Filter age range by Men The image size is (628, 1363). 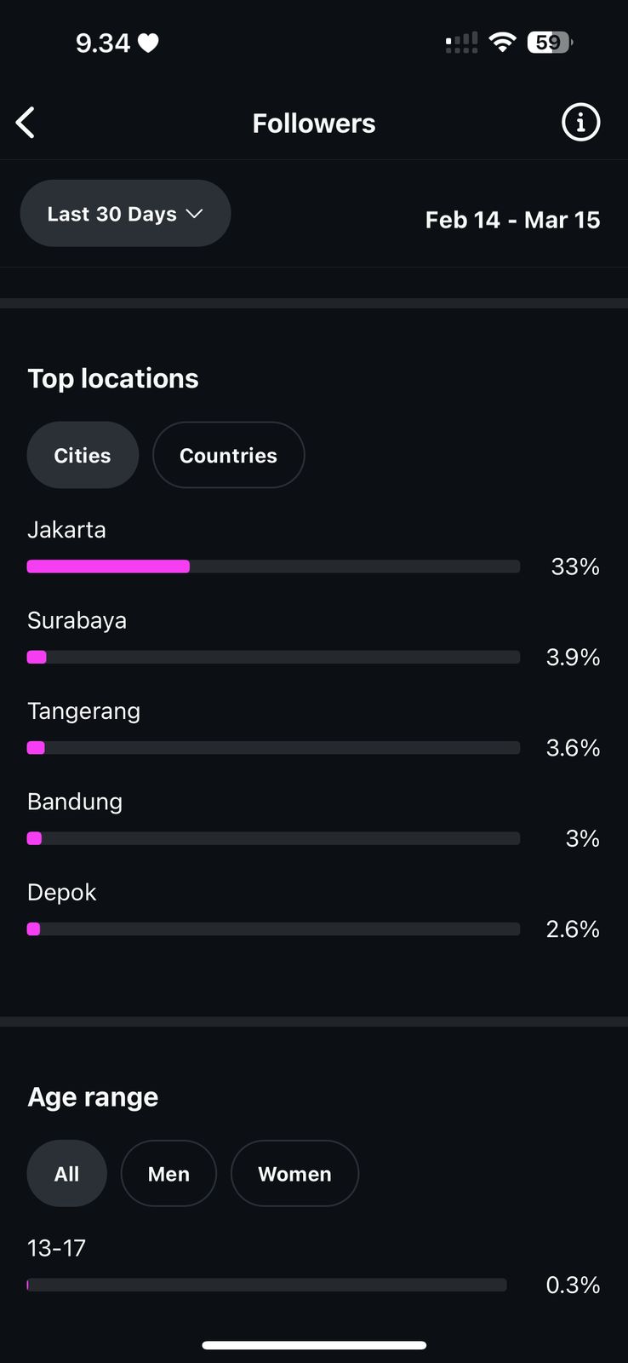click(x=168, y=1174)
